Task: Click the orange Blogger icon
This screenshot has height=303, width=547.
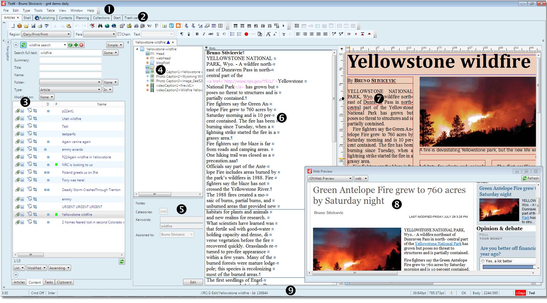Action: (178, 26)
